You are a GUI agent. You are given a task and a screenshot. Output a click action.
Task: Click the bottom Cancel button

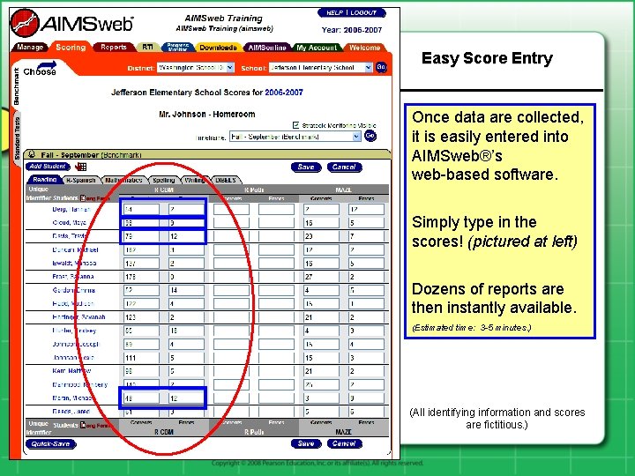pyautogui.click(x=344, y=443)
